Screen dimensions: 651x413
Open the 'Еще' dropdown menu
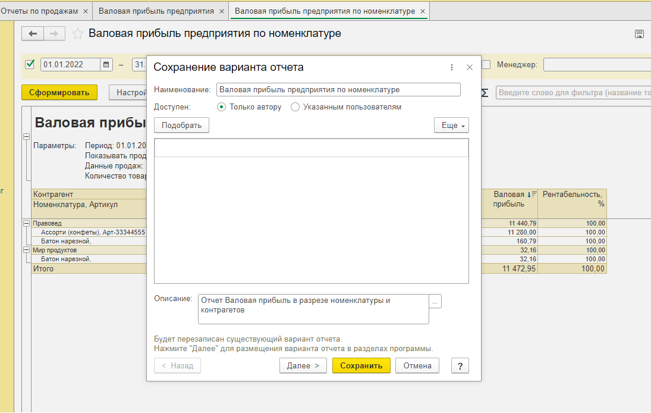click(x=451, y=126)
